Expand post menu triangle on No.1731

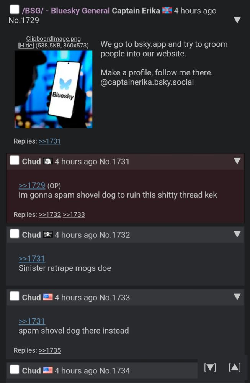(237, 161)
